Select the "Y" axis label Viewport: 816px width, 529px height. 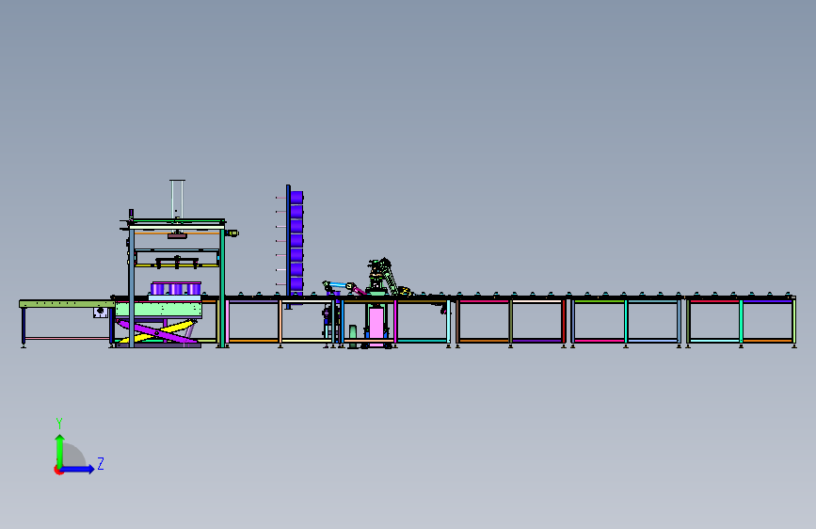pos(59,424)
